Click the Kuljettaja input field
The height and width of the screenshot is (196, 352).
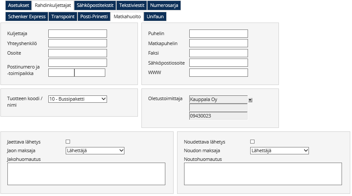[77, 34]
